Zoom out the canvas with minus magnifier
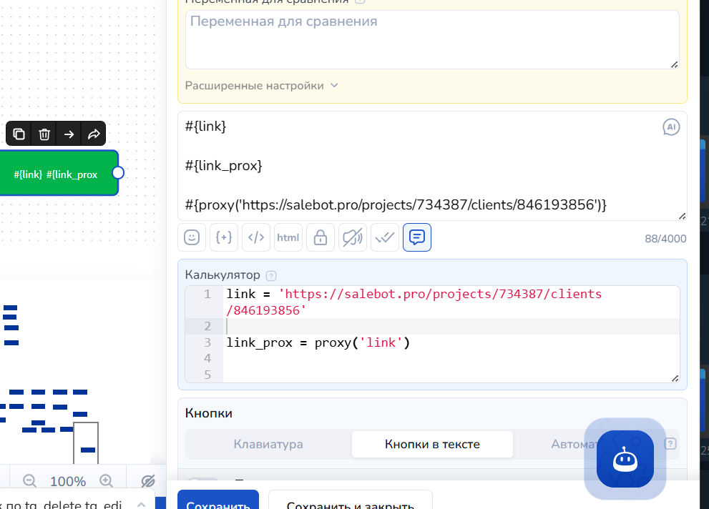The image size is (709, 509). [29, 480]
